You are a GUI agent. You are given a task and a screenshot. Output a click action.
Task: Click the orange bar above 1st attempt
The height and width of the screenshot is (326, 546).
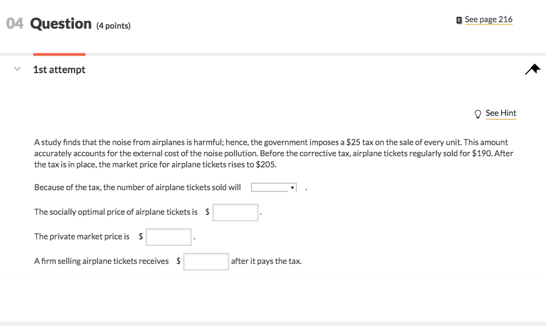[59, 54]
